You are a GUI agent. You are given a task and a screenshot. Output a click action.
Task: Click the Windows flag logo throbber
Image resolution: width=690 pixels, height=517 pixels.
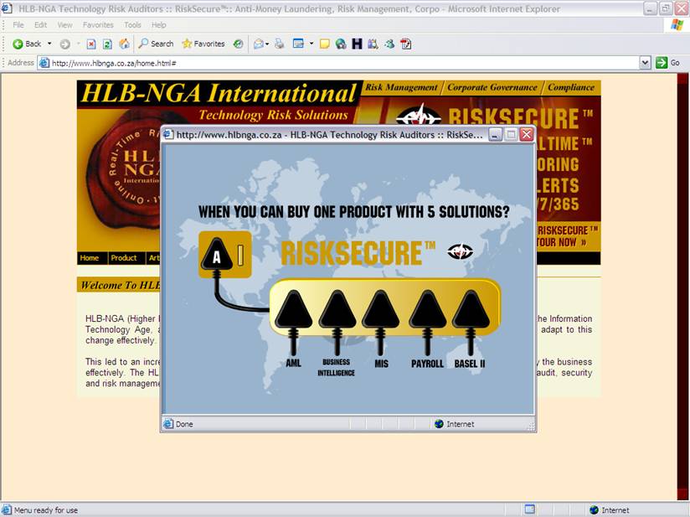[x=677, y=24]
